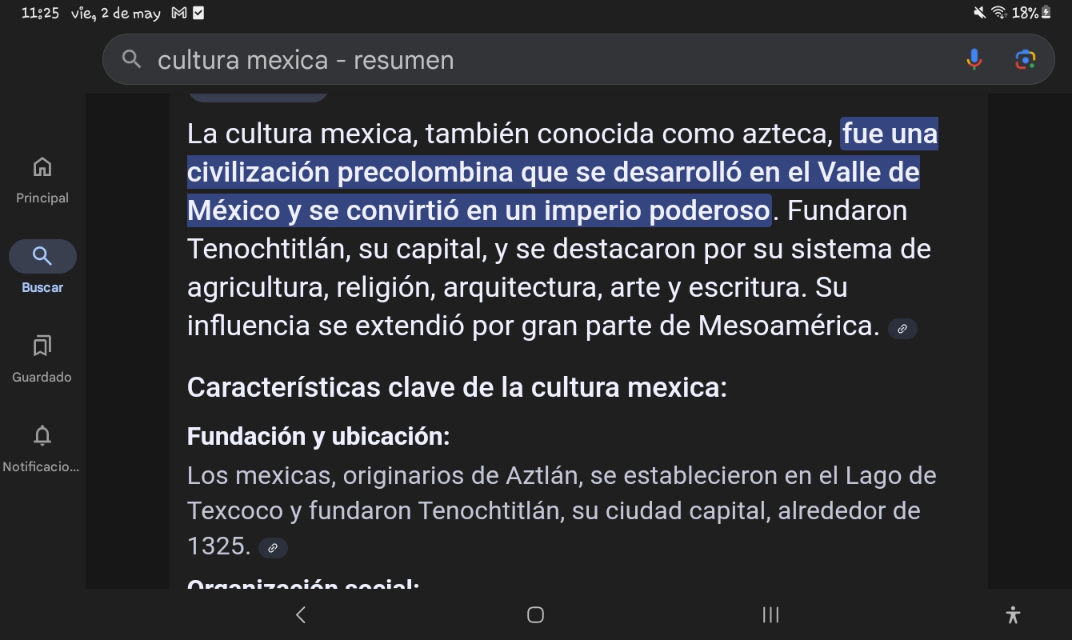Screen dimensions: 1072x640
Task: Open source link chip after 'Mesoamérica'
Action: pyautogui.click(x=902, y=329)
